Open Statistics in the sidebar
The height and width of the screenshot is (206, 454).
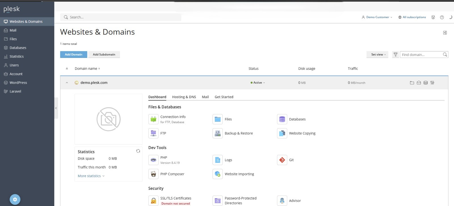(27, 56)
